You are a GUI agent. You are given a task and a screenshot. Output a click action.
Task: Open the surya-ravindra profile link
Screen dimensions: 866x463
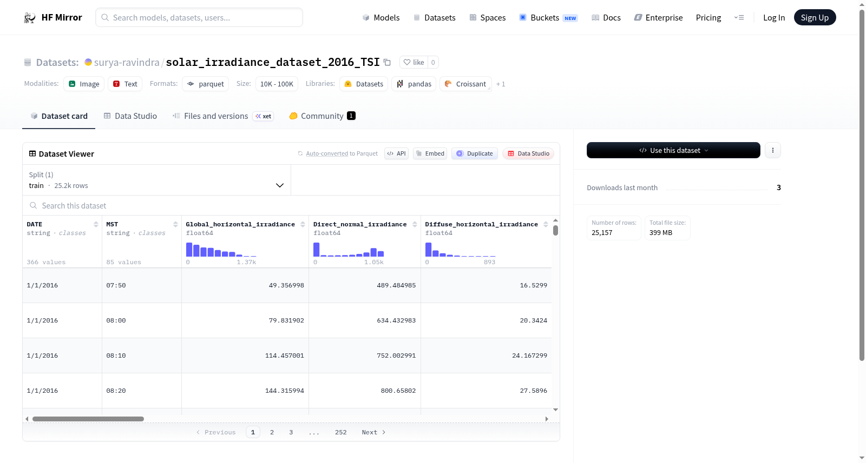(x=127, y=62)
